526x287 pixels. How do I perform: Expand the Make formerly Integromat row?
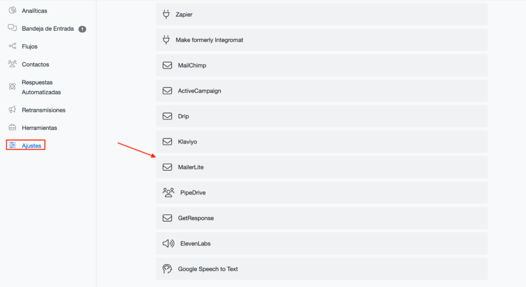pos(322,40)
